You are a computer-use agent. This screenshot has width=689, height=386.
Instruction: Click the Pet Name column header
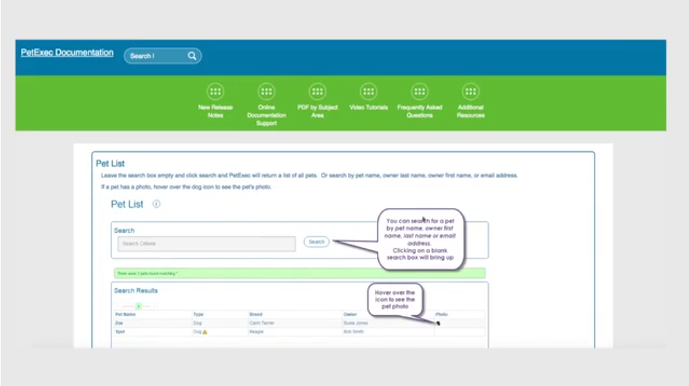point(125,314)
